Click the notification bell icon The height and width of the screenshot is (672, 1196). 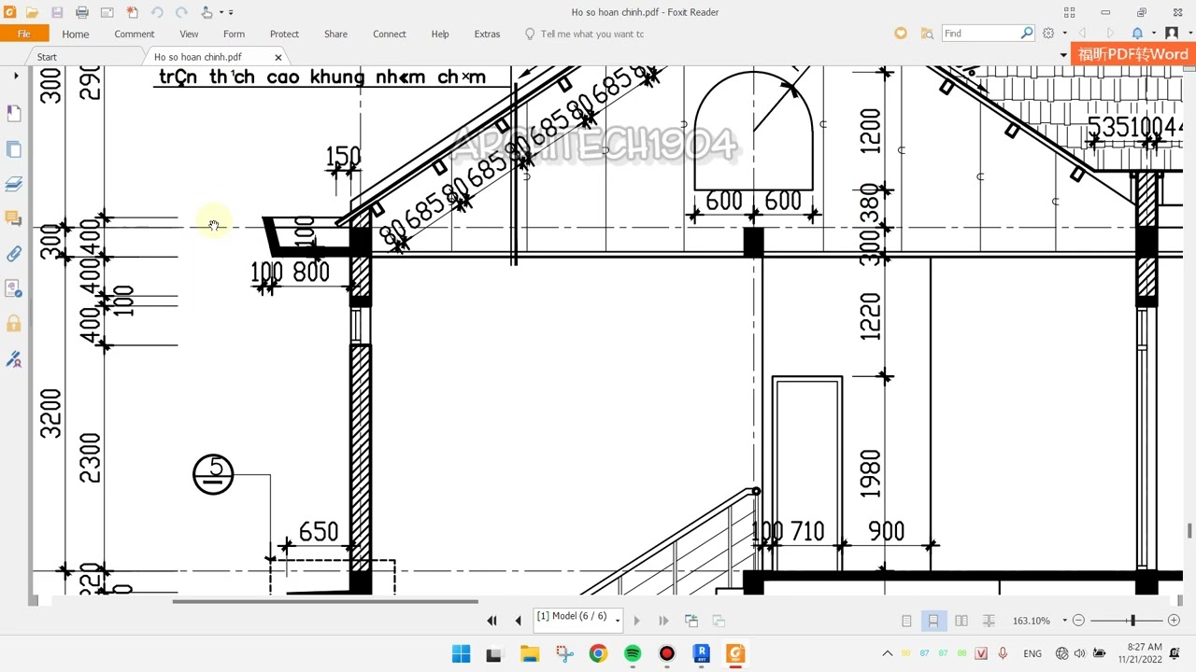[1137, 34]
